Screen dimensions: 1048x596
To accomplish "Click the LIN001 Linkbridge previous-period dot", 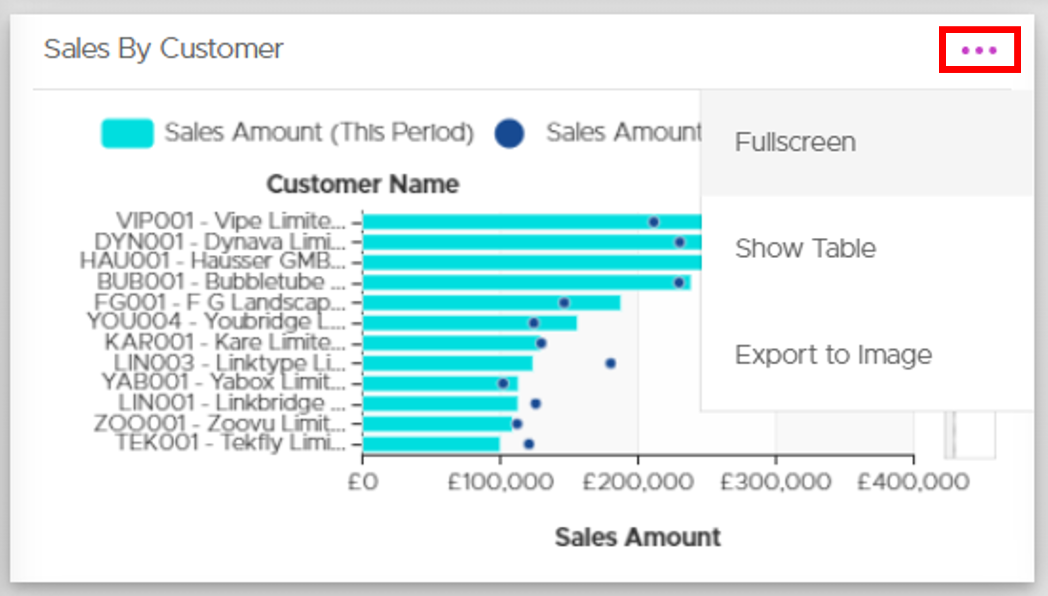I will [x=535, y=404].
